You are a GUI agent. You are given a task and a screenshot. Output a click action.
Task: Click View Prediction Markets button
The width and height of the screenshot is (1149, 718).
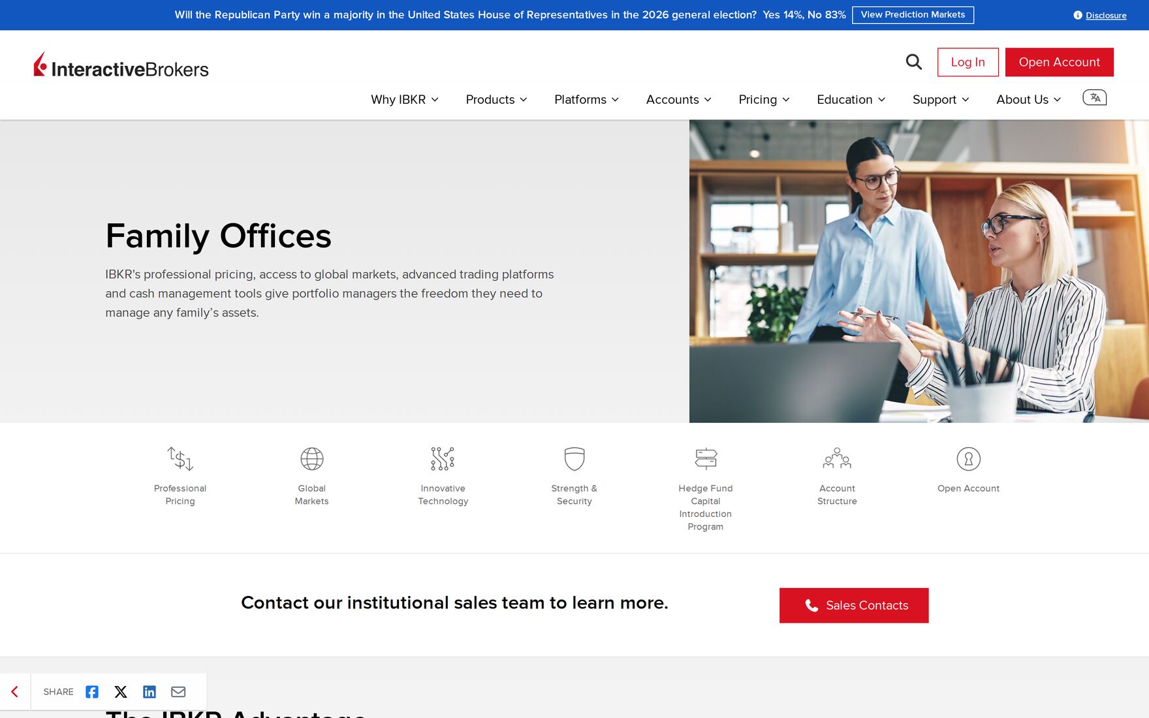(x=913, y=15)
